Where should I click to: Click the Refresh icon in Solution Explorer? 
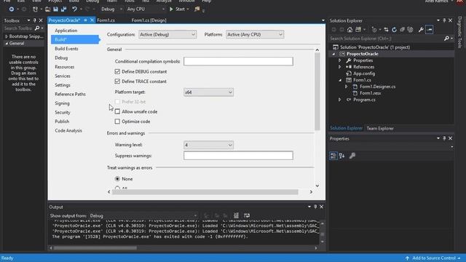pos(394,29)
